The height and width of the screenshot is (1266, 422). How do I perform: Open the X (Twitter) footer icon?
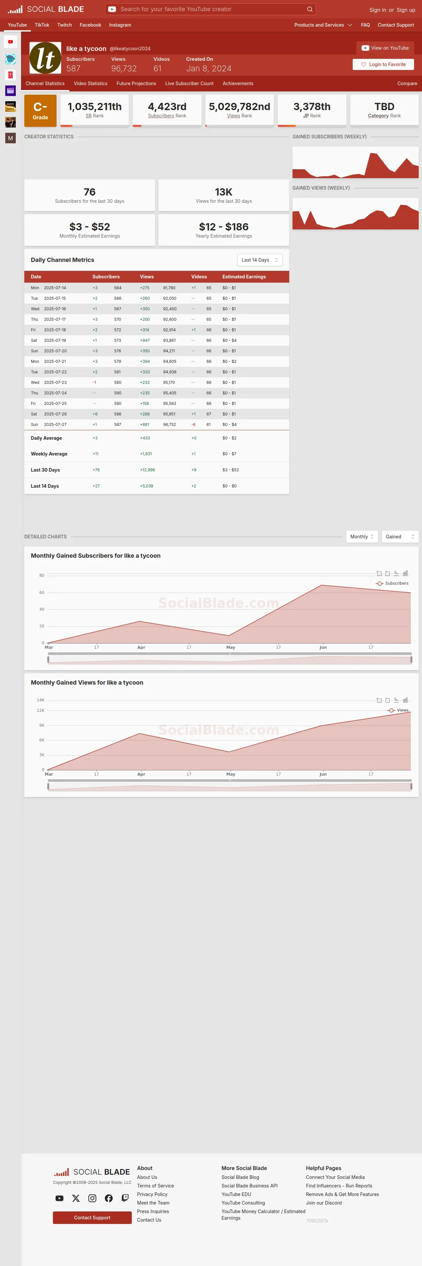coord(76,1198)
